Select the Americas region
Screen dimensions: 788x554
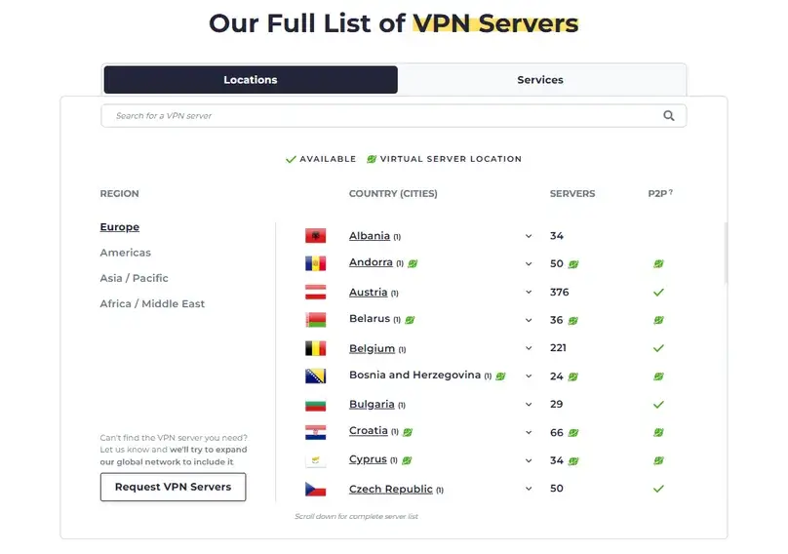click(x=125, y=253)
